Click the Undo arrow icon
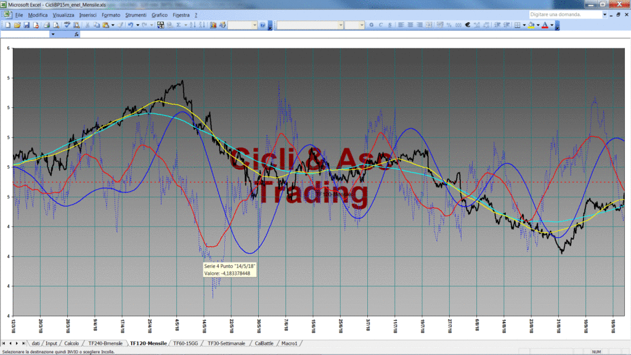The image size is (631, 355). pyautogui.click(x=131, y=25)
